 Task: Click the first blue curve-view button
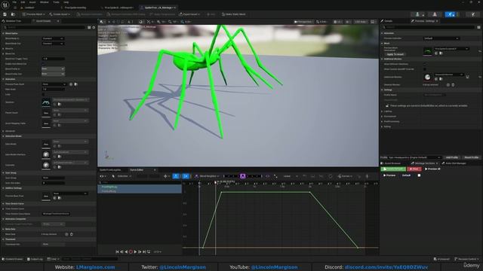pos(176,176)
